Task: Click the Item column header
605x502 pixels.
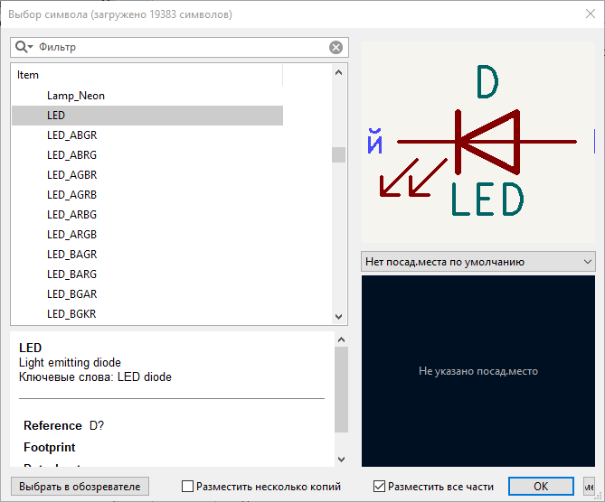Action: (x=145, y=75)
